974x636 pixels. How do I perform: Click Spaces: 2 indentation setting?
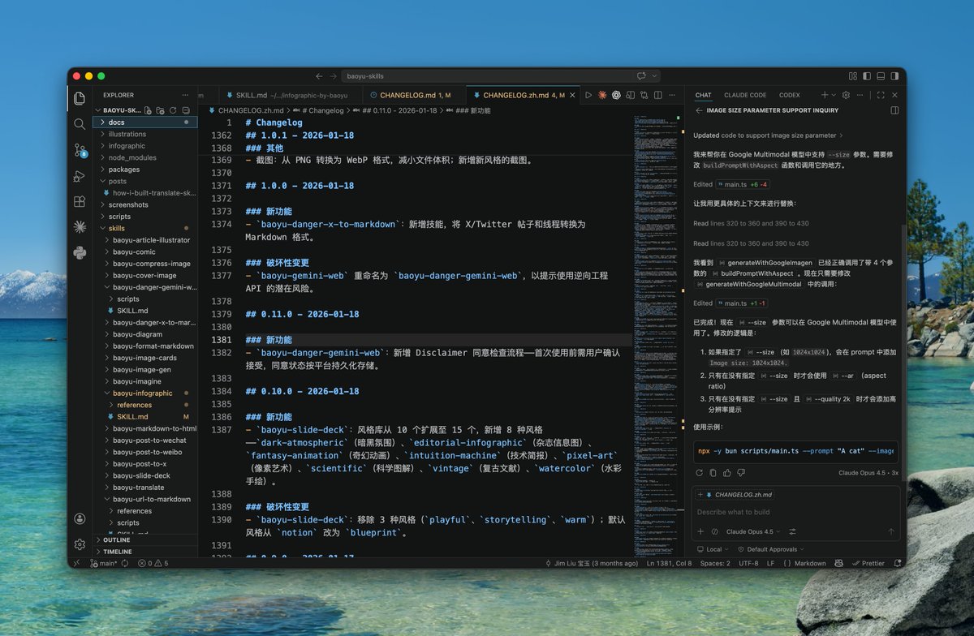point(715,563)
